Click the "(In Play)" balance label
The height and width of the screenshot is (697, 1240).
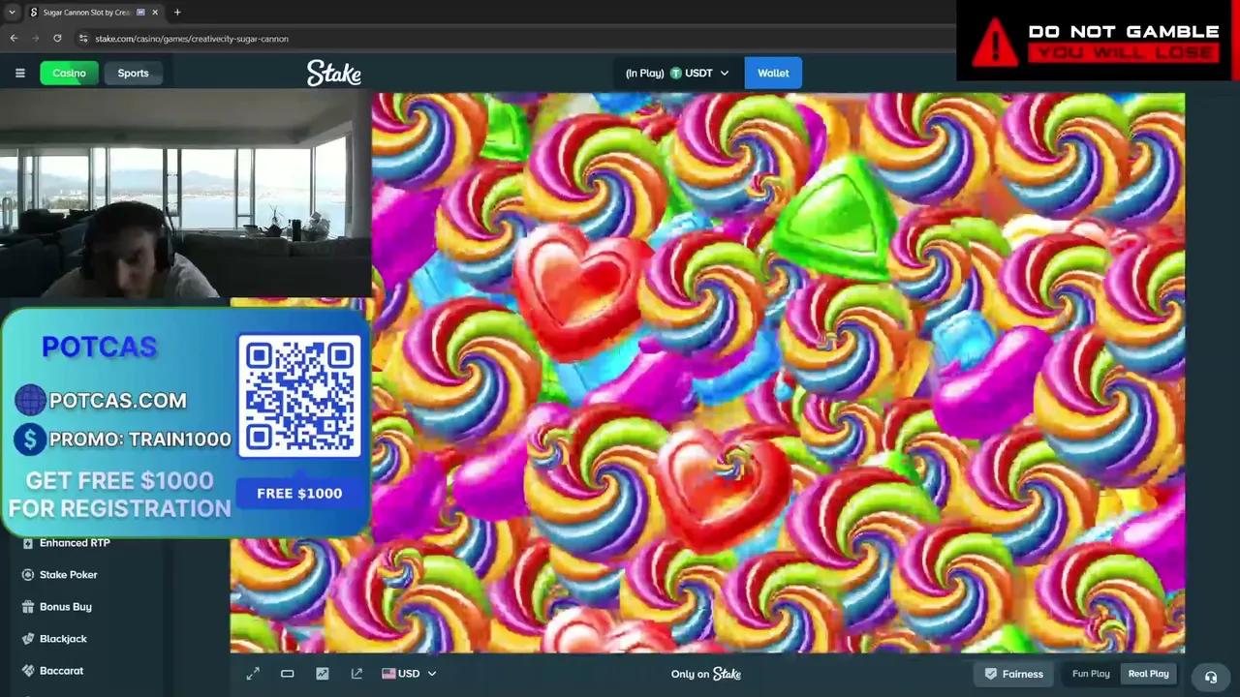pyautogui.click(x=645, y=74)
